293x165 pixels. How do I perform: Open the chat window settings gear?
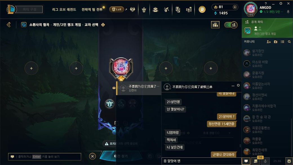coord(238,85)
